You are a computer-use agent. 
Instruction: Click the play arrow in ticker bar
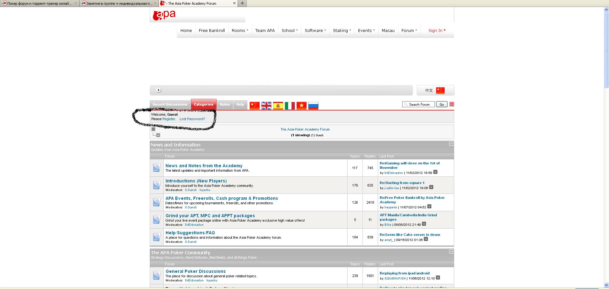tap(159, 90)
